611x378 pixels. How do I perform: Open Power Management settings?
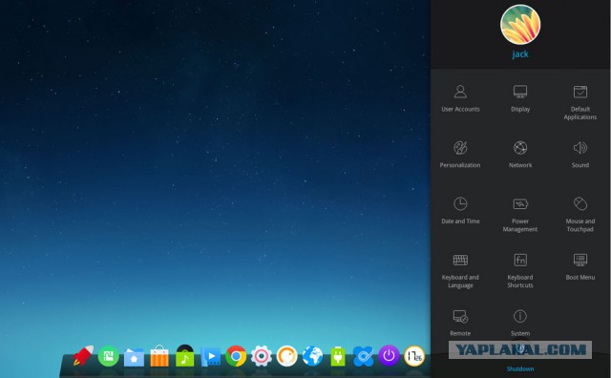pos(520,215)
